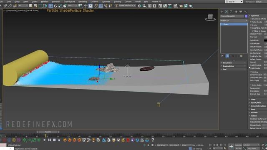Open the Animation menu
This screenshot has height=150, width=267.
(x=56, y=2)
